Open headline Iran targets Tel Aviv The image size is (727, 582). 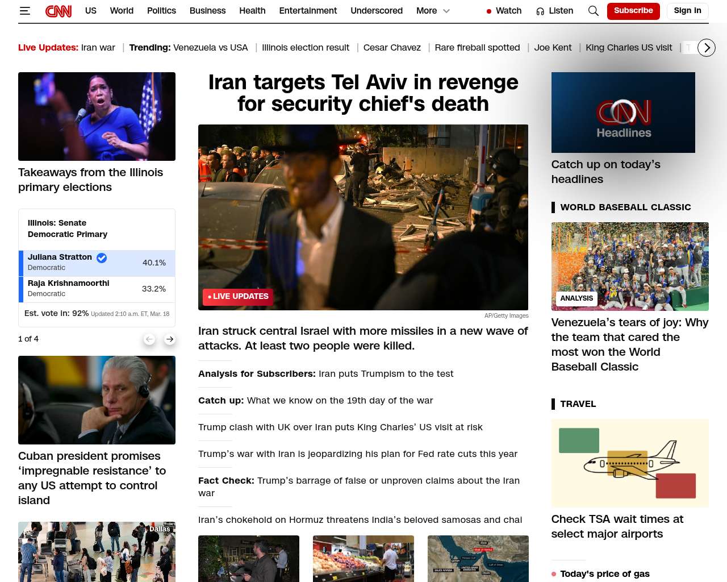tap(363, 93)
